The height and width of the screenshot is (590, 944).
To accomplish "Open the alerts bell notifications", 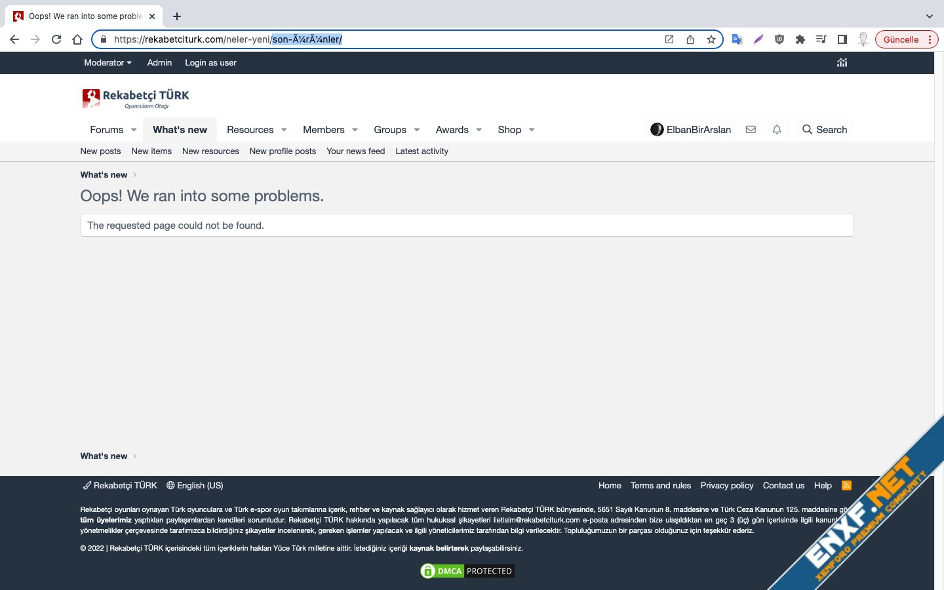I will point(777,130).
